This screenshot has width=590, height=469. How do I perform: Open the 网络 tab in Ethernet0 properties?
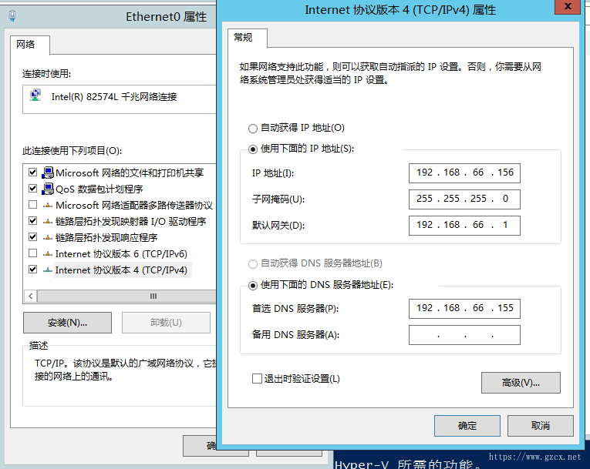coord(30,45)
